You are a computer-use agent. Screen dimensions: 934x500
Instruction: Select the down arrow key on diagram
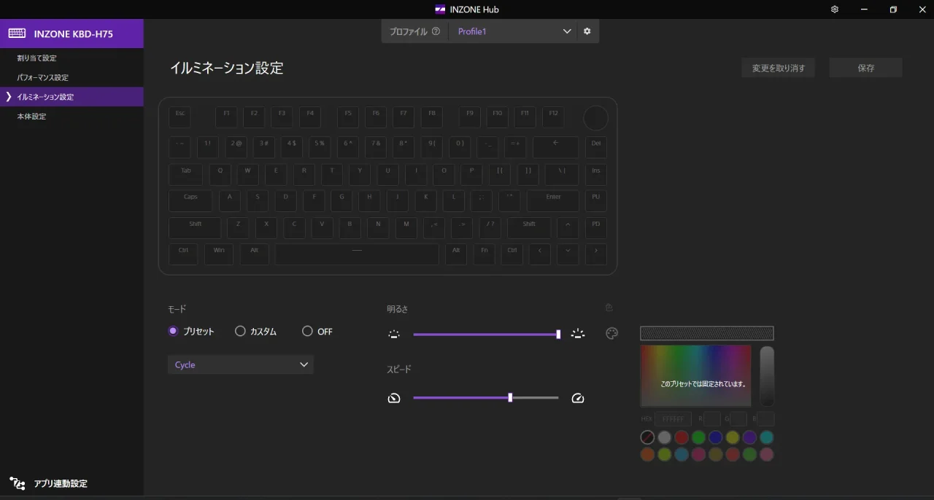click(568, 254)
